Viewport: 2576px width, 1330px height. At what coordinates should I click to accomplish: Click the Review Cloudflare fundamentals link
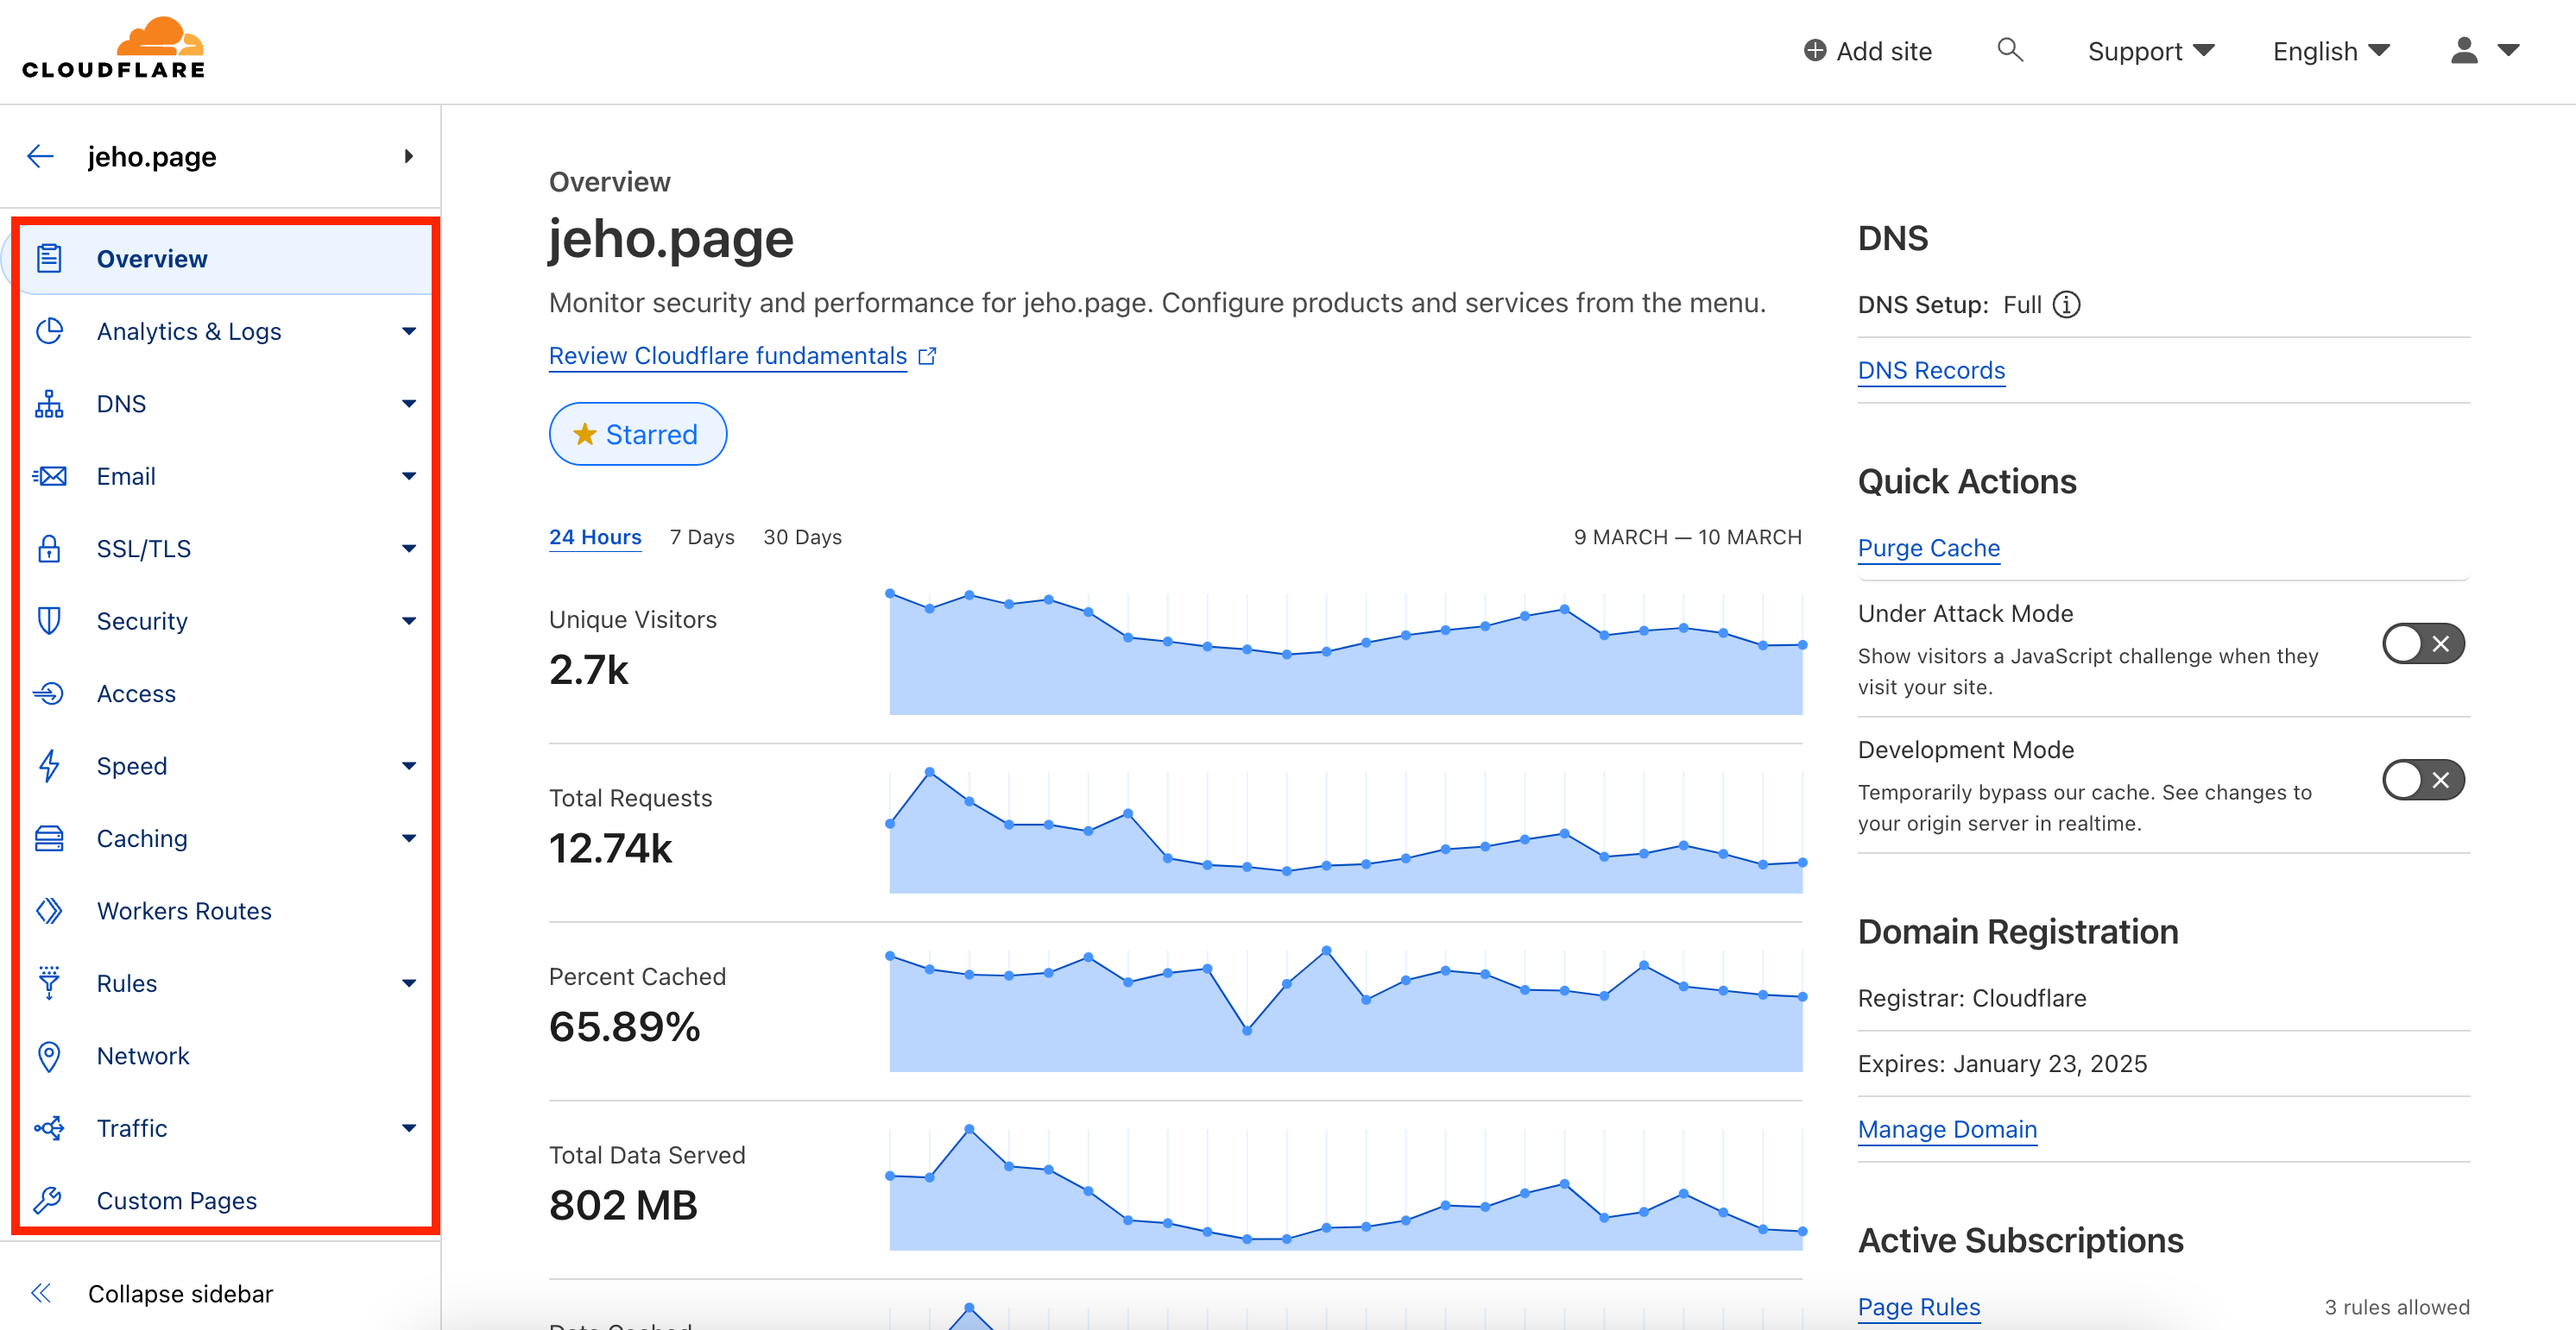point(728,355)
